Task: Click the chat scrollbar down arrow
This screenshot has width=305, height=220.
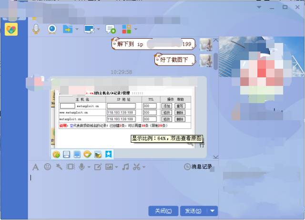Action: coord(216,157)
